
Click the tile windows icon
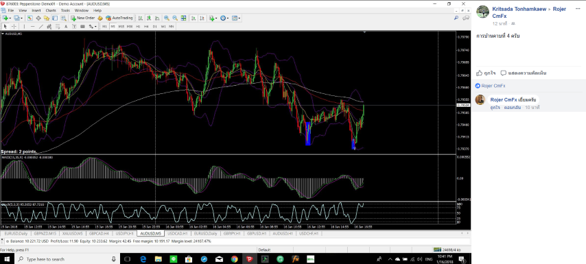click(183, 18)
